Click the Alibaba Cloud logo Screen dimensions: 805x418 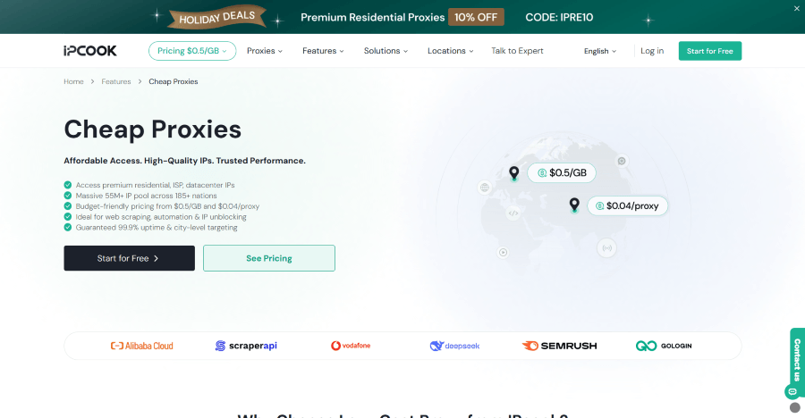pyautogui.click(x=141, y=346)
